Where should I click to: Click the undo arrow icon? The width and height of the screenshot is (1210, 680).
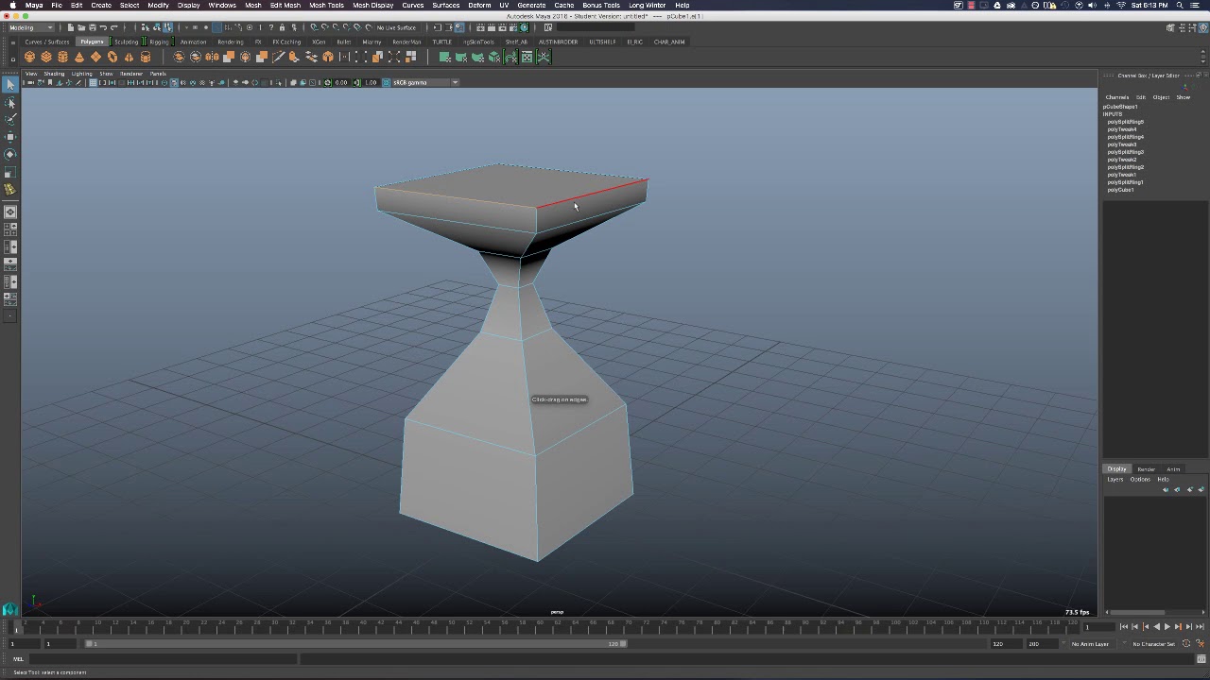[103, 27]
